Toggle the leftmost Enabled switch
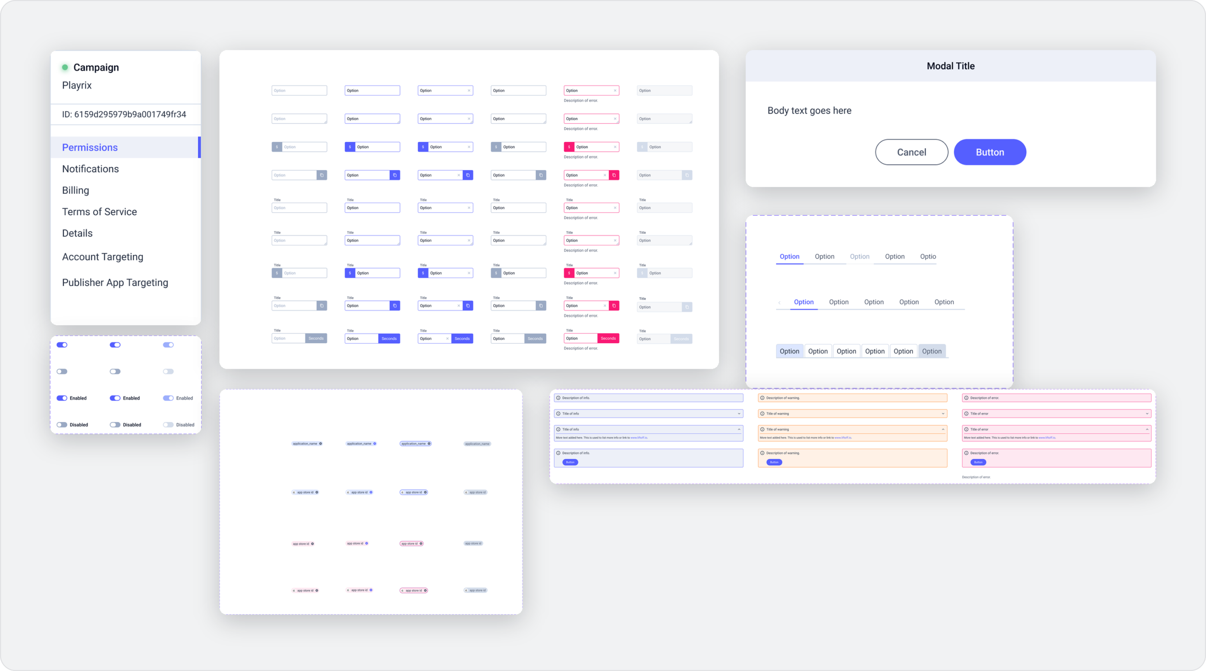The image size is (1206, 671). click(x=62, y=398)
